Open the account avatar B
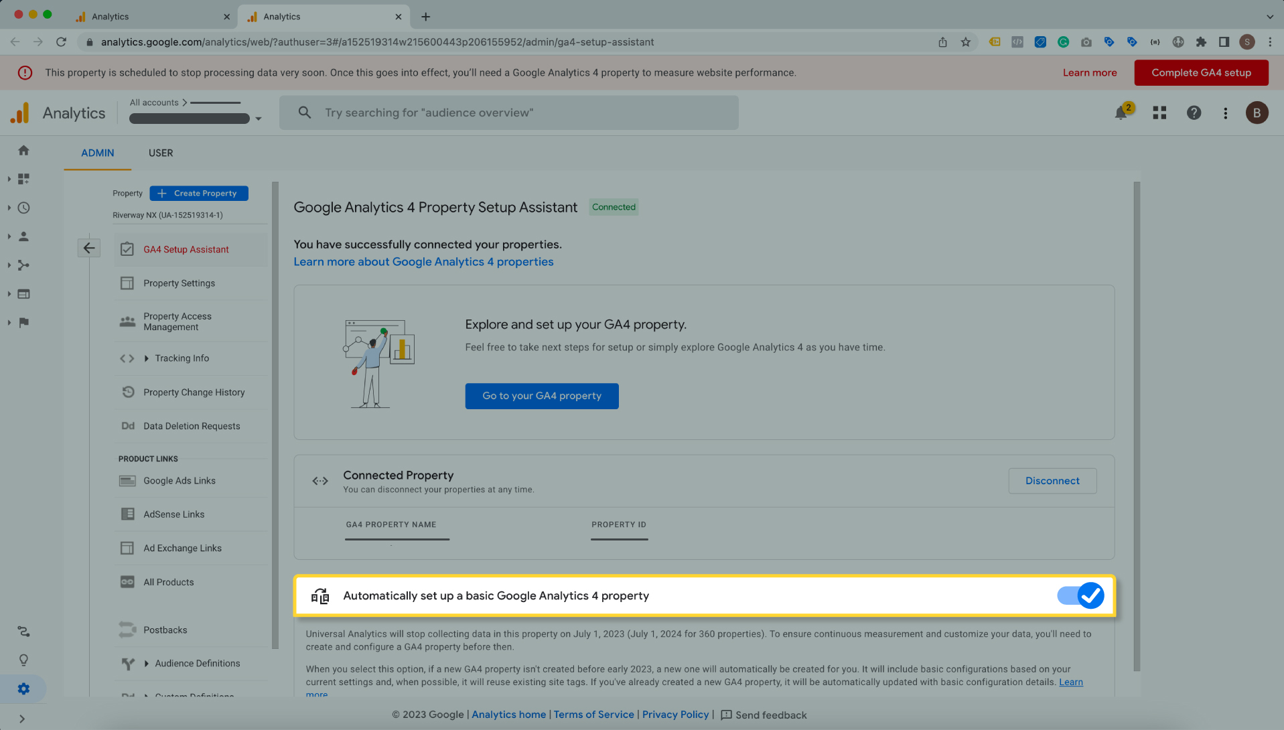The width and height of the screenshot is (1284, 730). point(1257,113)
